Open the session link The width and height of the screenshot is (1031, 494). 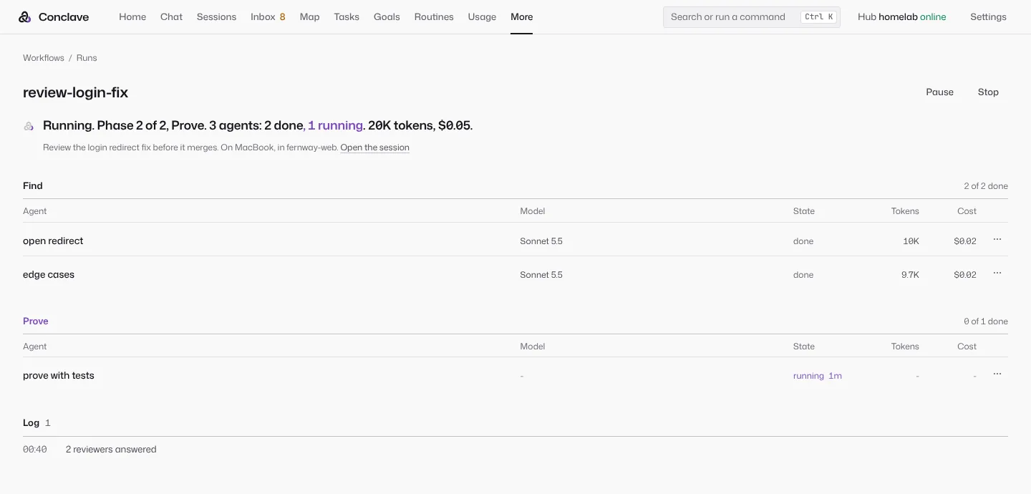point(374,147)
